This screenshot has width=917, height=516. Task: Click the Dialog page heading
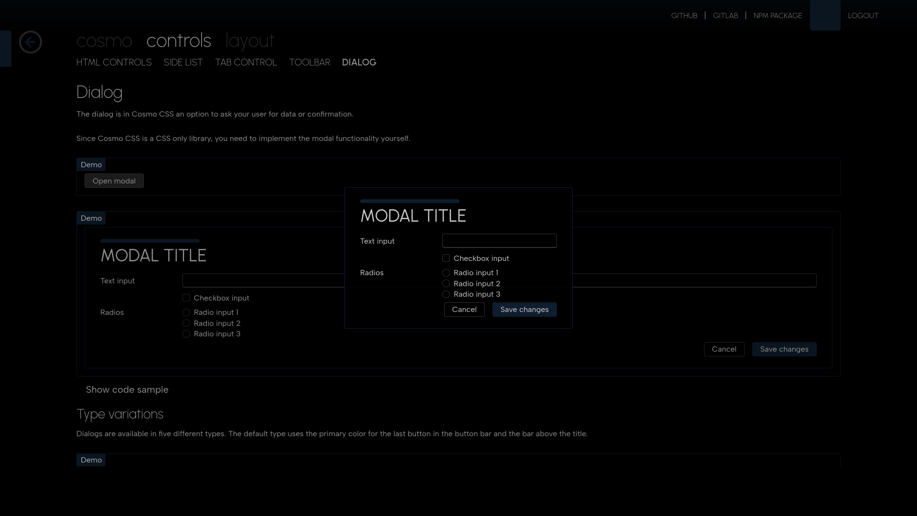[99, 92]
